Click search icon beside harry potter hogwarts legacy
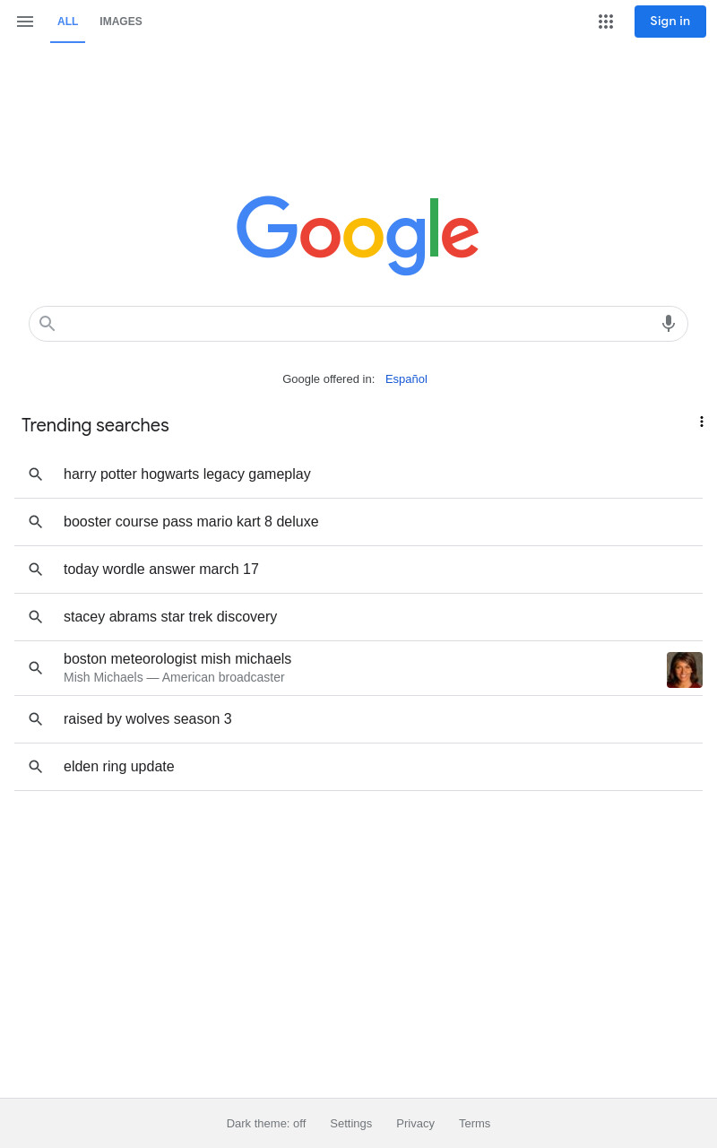The width and height of the screenshot is (717, 1148). pyautogui.click(x=36, y=474)
